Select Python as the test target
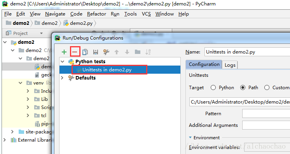Screen dimensions: 290x154 [x=213, y=88]
